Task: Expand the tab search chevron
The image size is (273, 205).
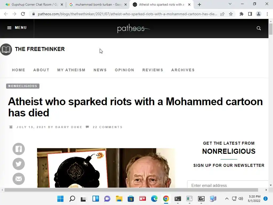Action: 230,4
